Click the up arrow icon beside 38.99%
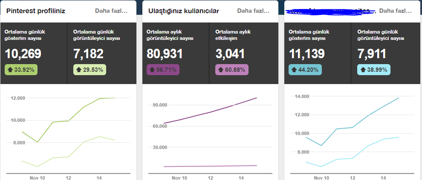 tap(363, 70)
